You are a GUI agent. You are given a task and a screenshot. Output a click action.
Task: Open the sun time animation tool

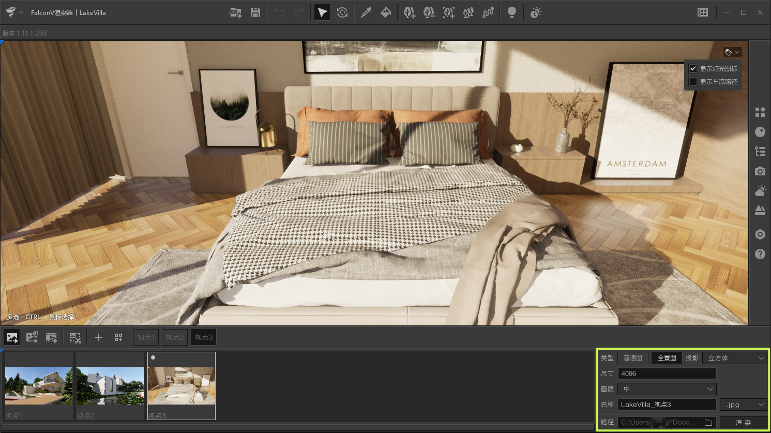coord(536,12)
